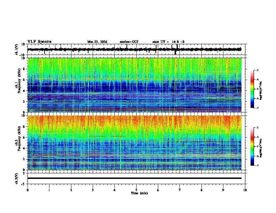The image size is (276, 213).
Task: Click inside the ch.2 spectrogram panel
Action: [135, 143]
